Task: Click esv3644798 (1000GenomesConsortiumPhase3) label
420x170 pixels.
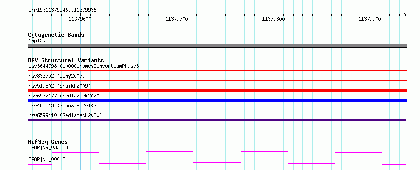Action: coord(85,66)
